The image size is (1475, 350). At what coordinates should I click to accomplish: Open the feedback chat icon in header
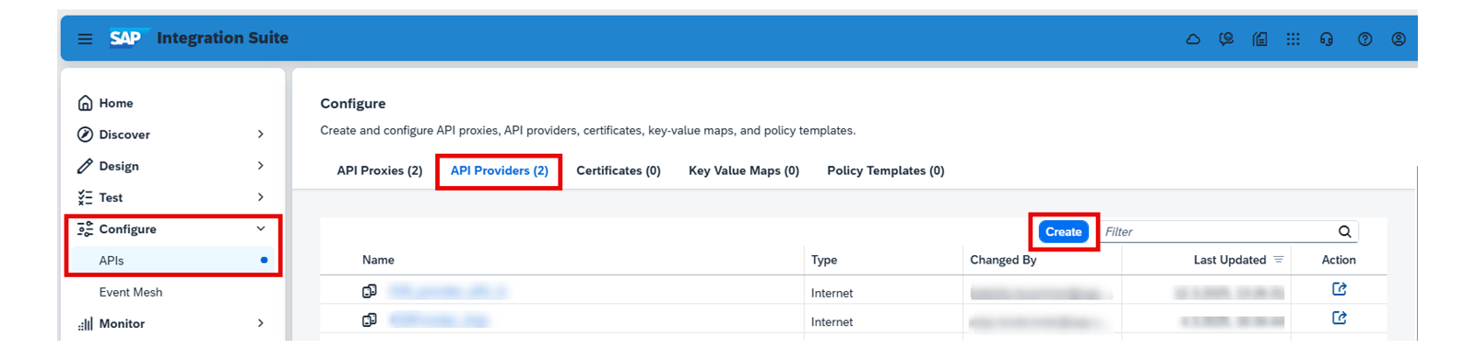pyautogui.click(x=1226, y=39)
